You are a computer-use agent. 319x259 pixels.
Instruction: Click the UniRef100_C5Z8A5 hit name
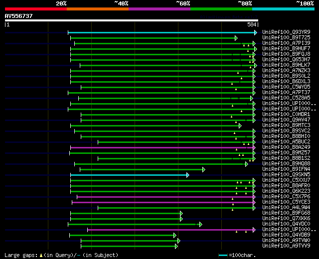286,98
